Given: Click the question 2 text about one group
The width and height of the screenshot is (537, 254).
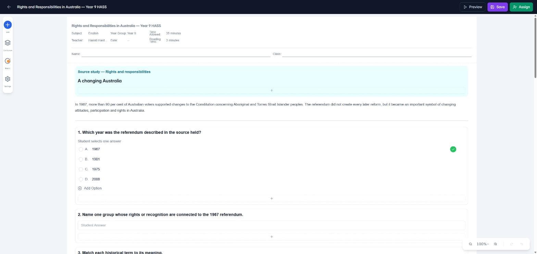Looking at the screenshot, I should [x=160, y=215].
